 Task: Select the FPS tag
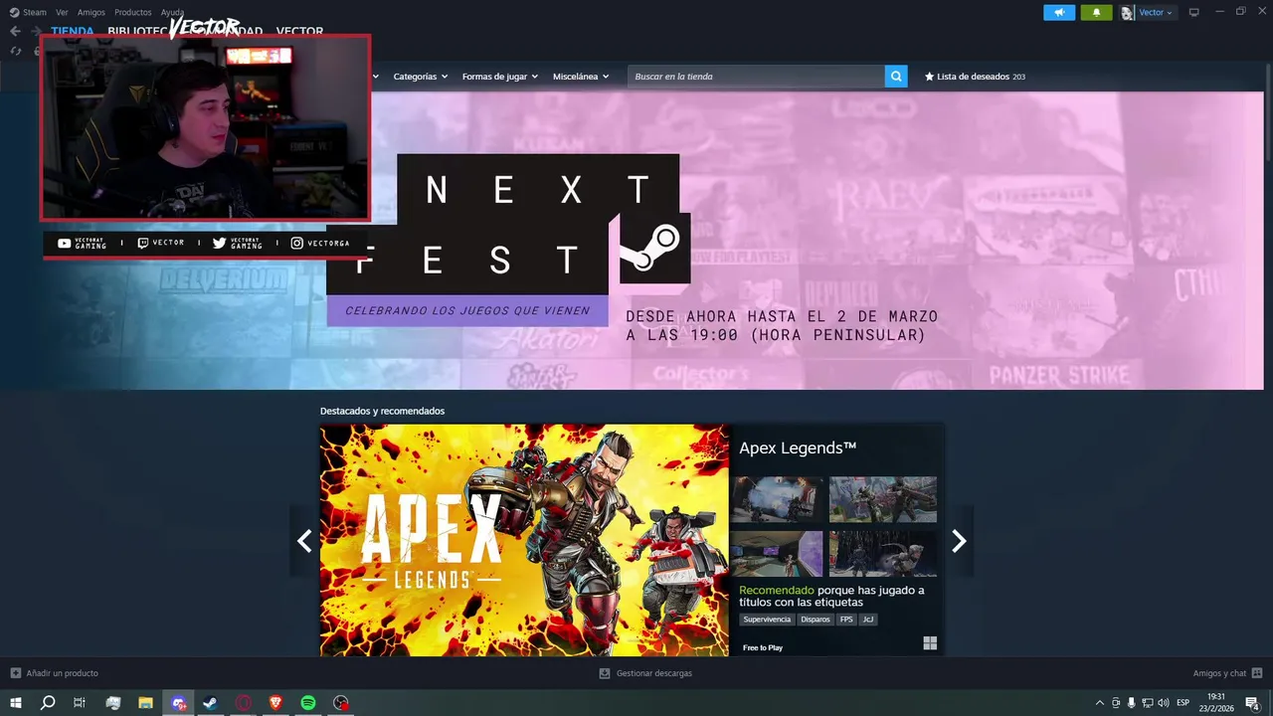click(846, 620)
